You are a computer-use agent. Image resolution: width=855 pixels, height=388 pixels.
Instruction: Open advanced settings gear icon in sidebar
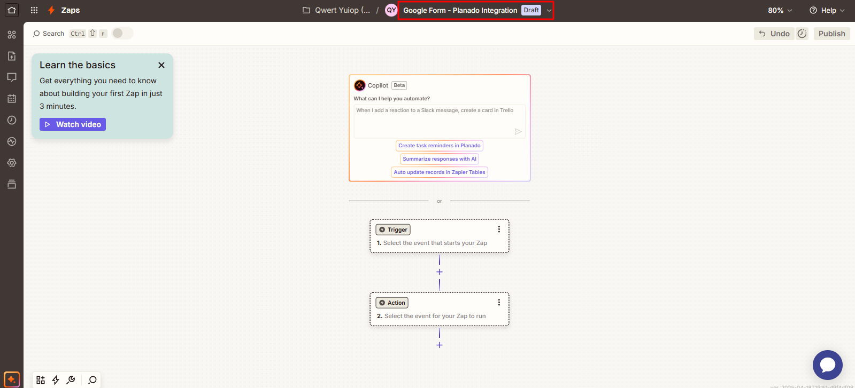tap(12, 163)
